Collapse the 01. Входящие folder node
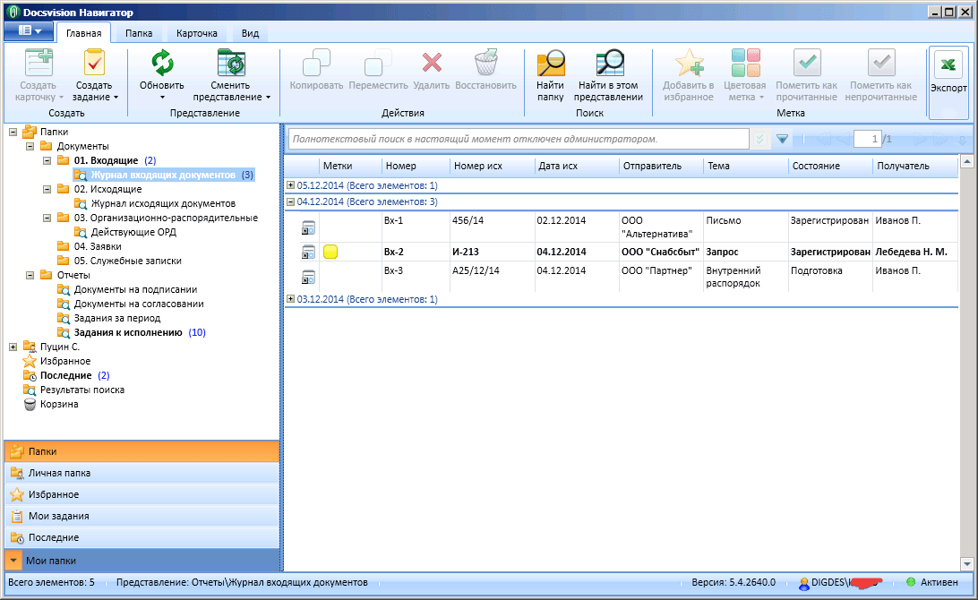The width and height of the screenshot is (978, 600). [x=47, y=160]
